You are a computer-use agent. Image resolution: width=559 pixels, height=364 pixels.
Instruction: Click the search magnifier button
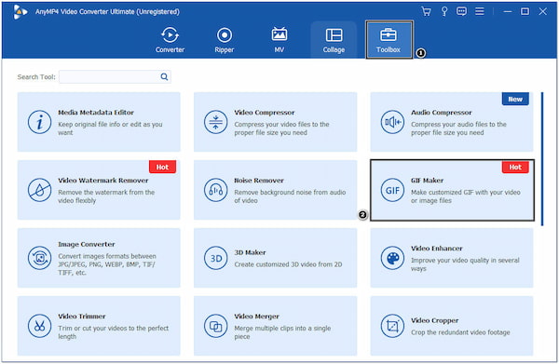click(164, 77)
